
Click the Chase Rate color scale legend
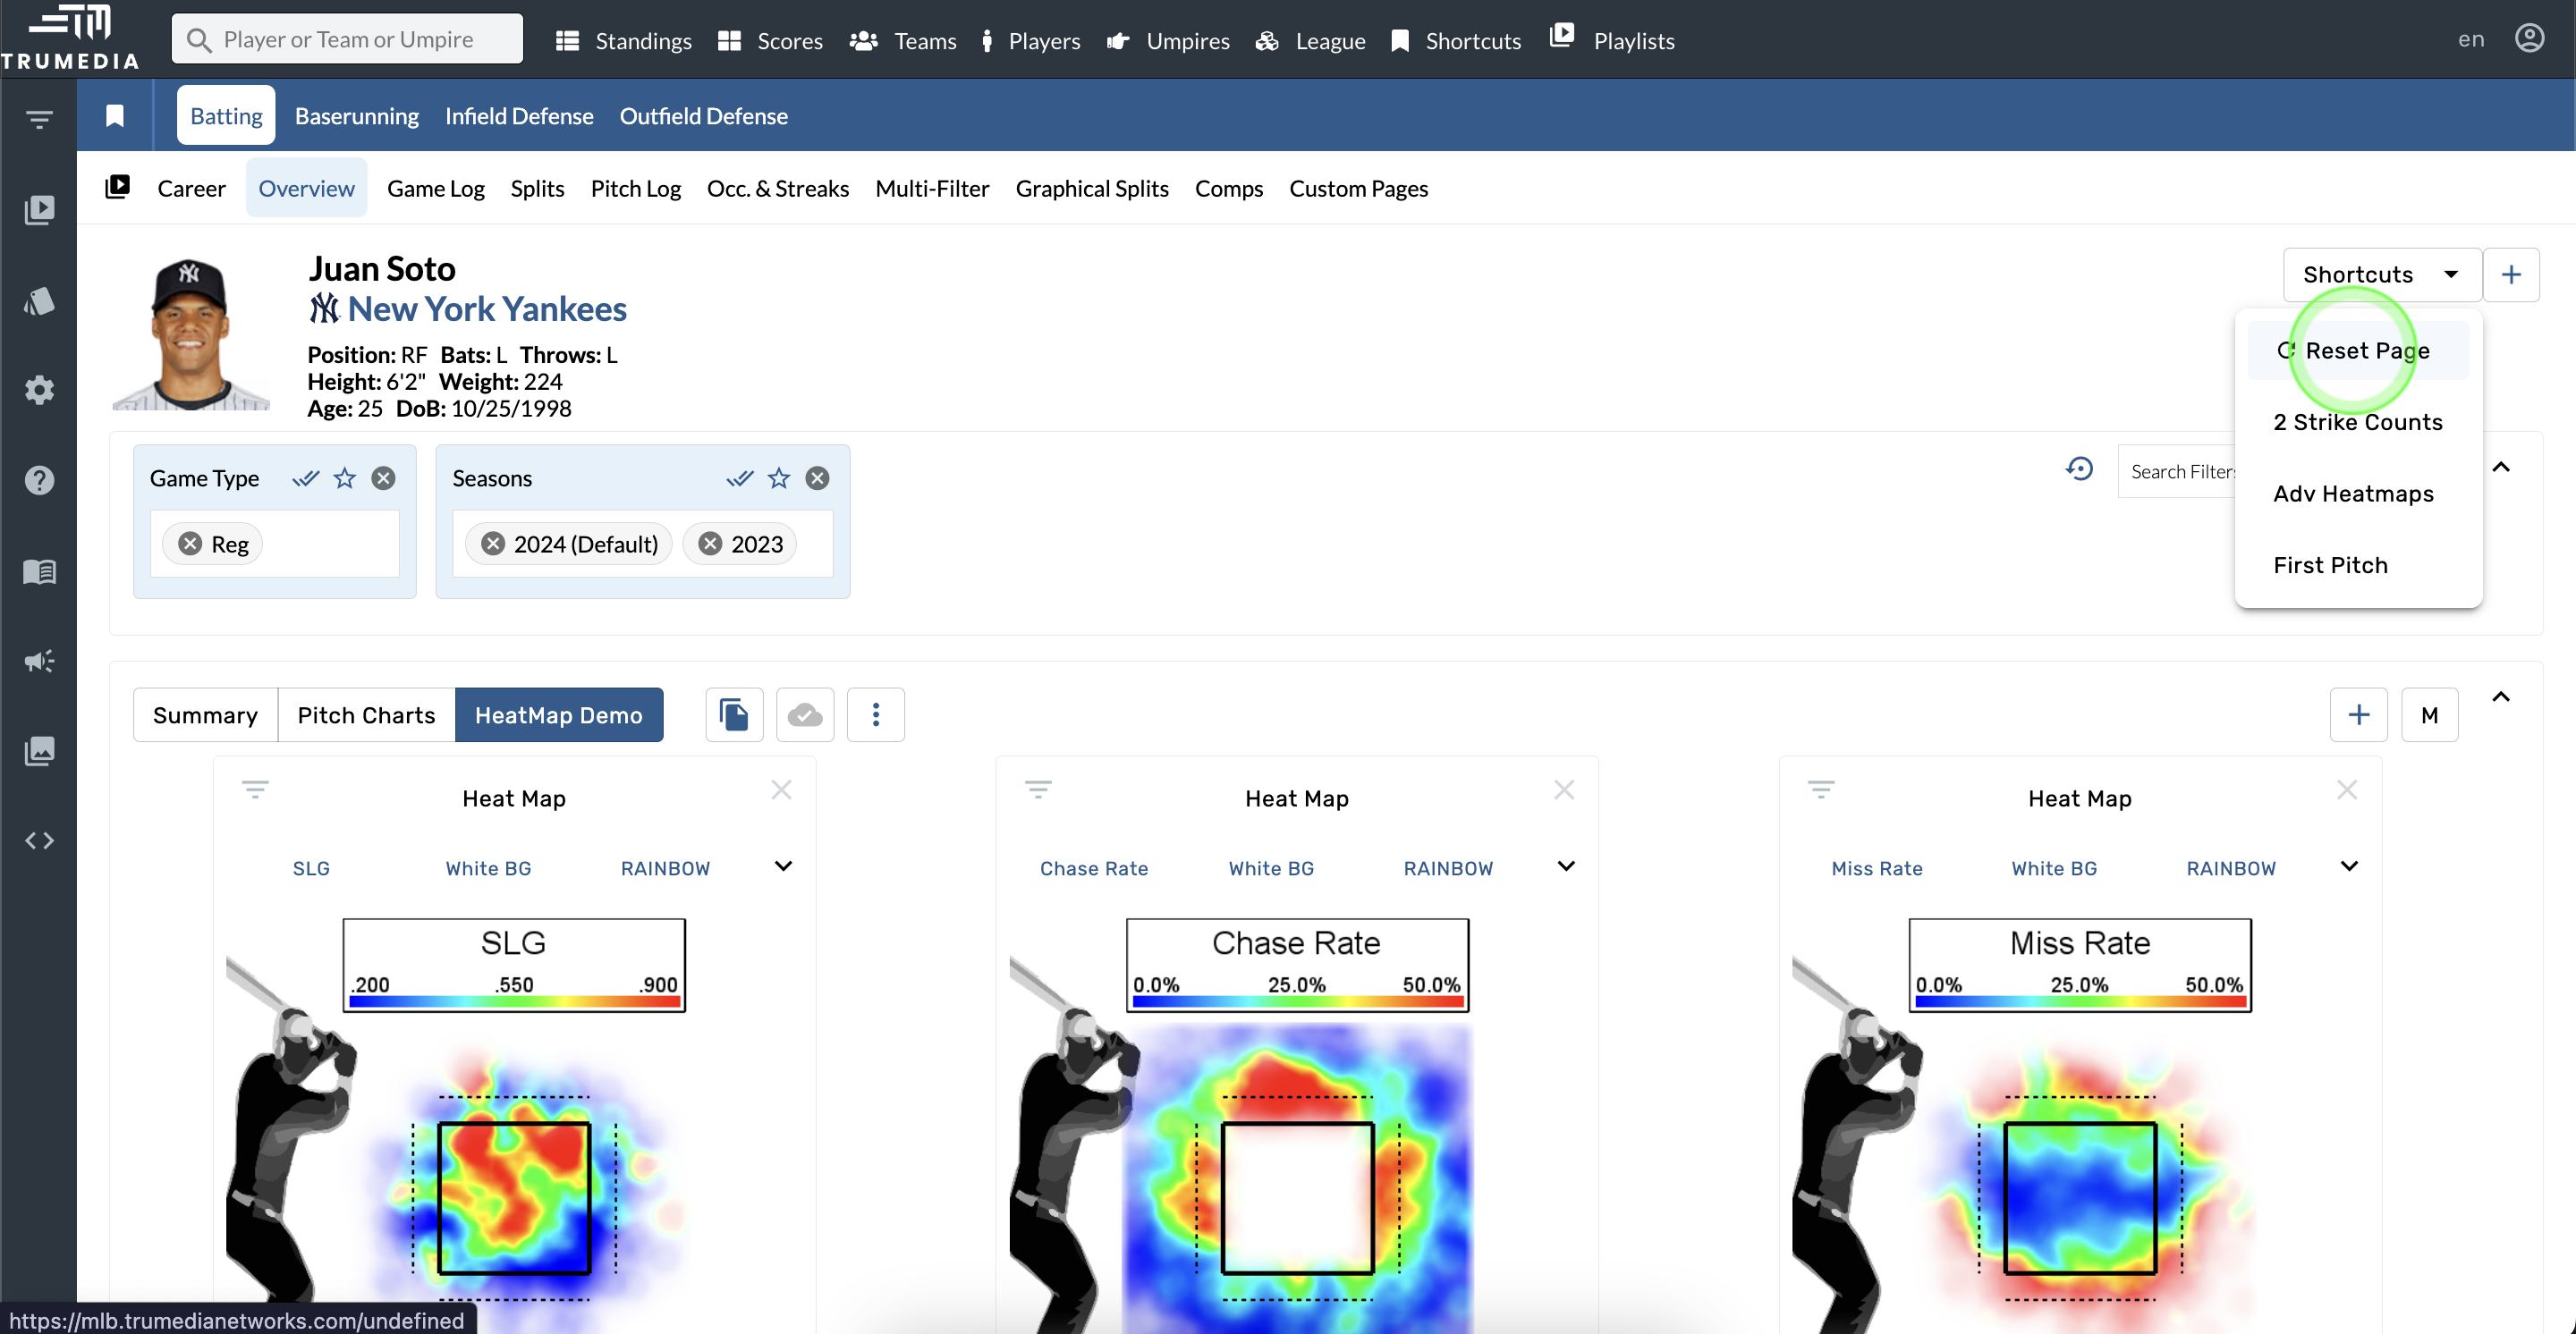coord(1297,966)
